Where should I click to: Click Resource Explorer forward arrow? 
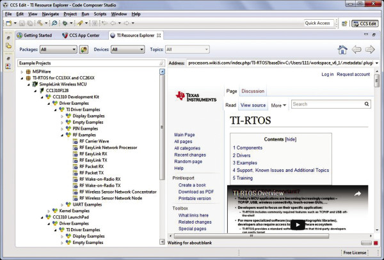click(370, 50)
